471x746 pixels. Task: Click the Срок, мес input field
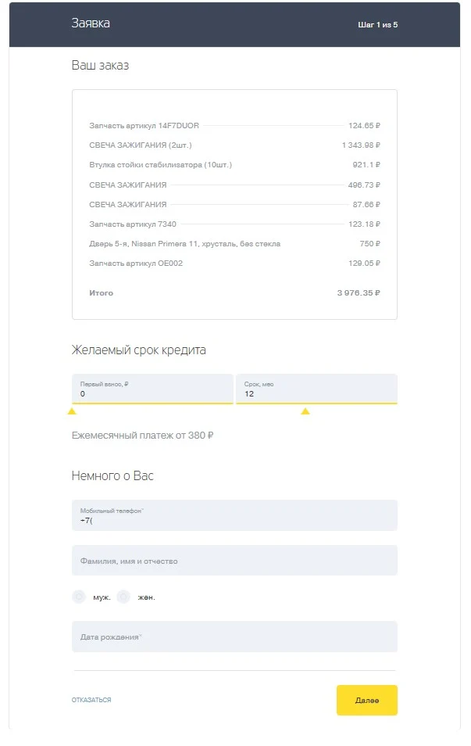pos(316,389)
